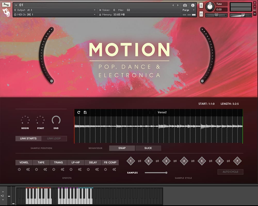This screenshot has width=258, height=206.
Task: Solo the instrument with the S button
Action: [201, 5]
